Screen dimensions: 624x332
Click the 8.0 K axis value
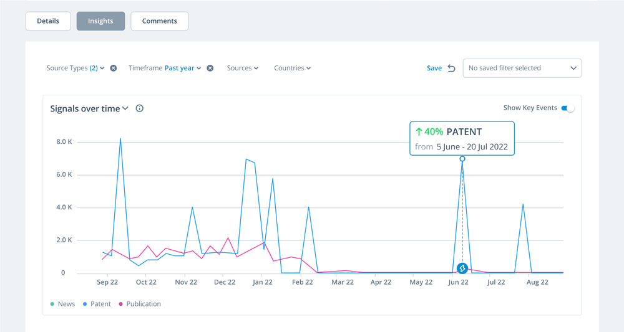click(64, 142)
